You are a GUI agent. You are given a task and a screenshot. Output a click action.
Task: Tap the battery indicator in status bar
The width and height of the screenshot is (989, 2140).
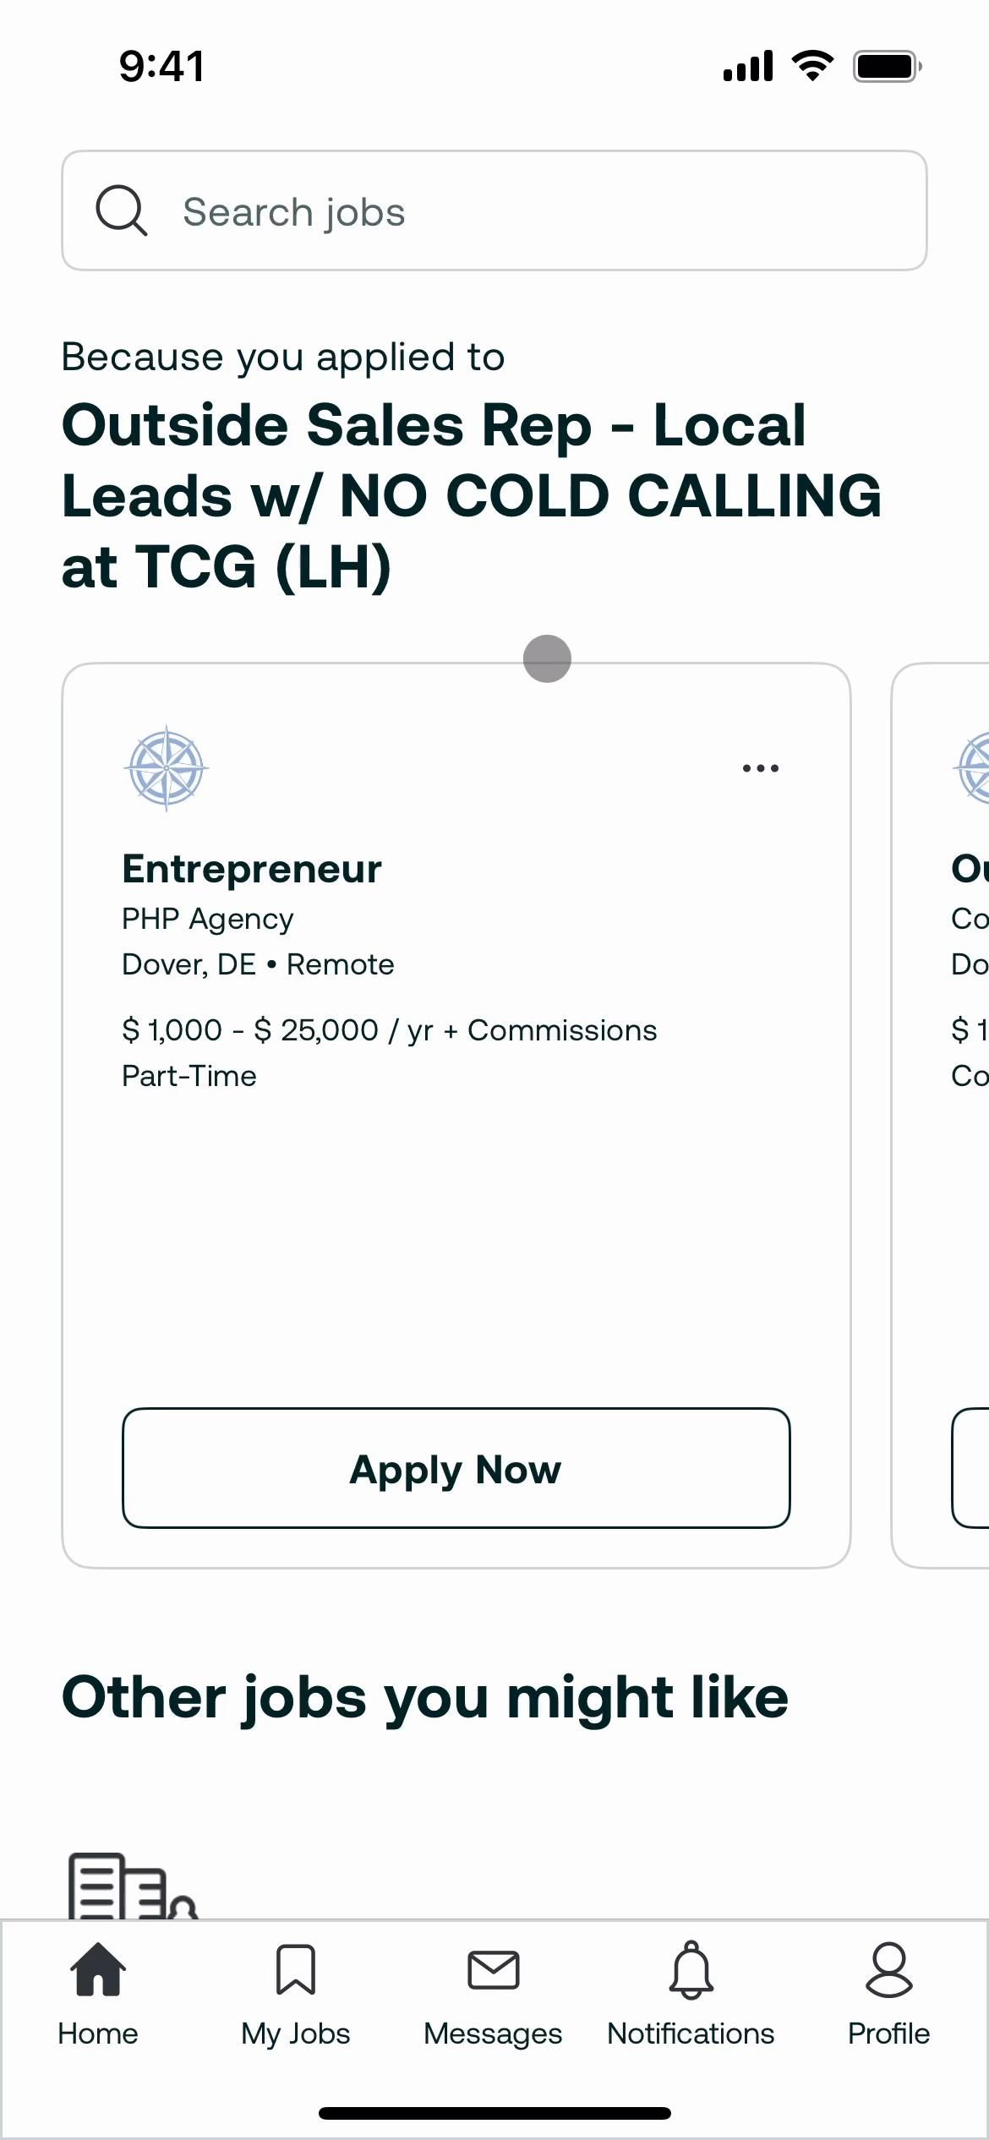pos(886,66)
